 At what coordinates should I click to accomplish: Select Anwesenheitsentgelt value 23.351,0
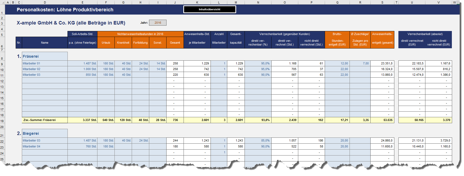tap(382, 63)
